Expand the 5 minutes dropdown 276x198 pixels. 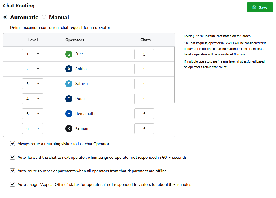(x=172, y=184)
